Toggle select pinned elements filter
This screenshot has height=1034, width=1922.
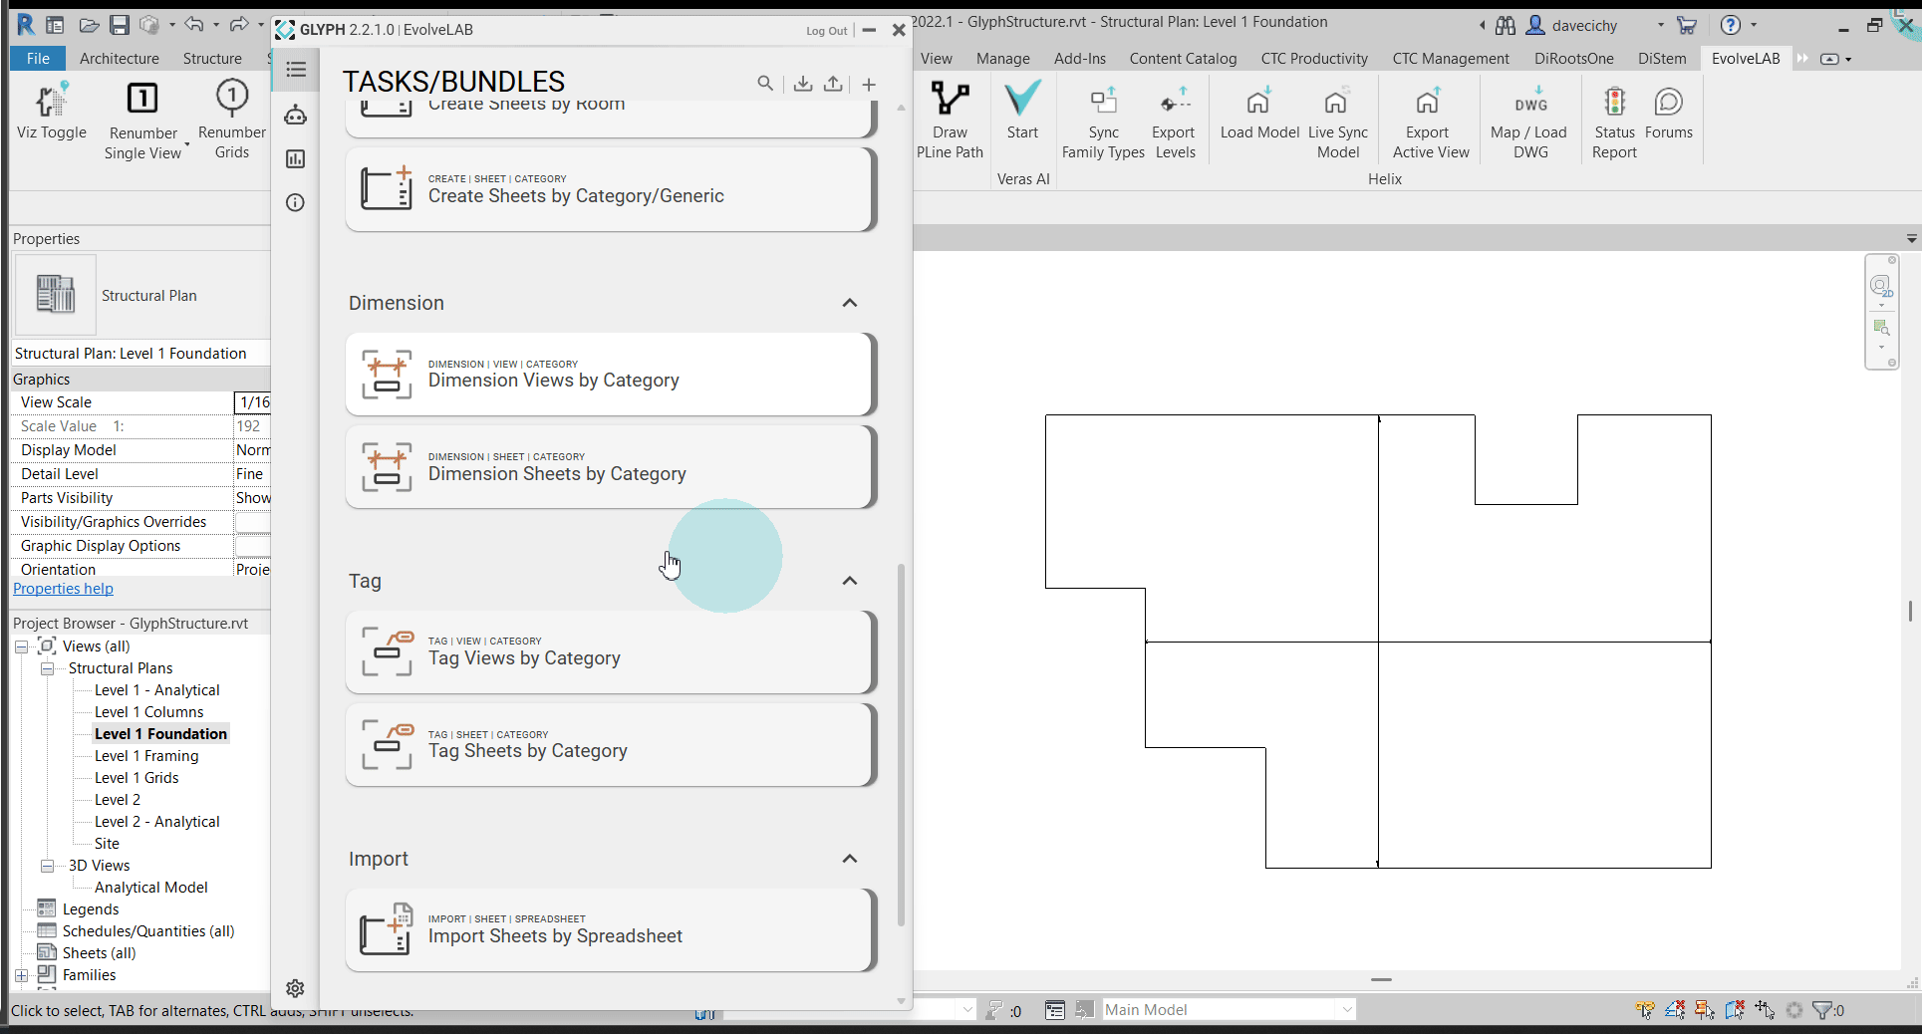click(x=1704, y=1009)
